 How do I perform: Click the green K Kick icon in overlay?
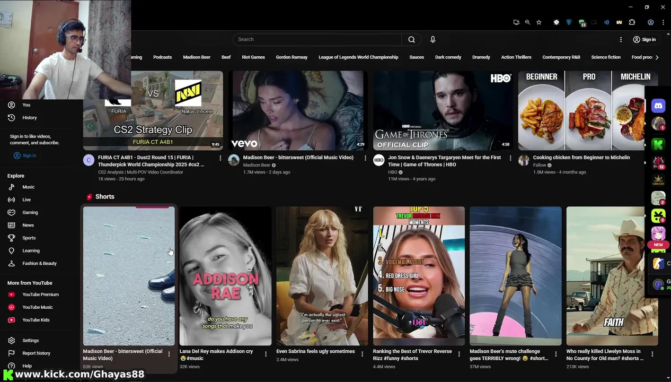tap(658, 144)
